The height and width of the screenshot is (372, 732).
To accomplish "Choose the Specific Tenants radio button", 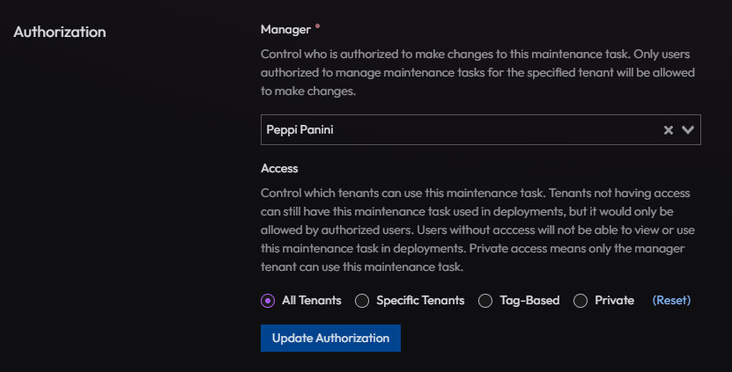I will click(x=362, y=301).
